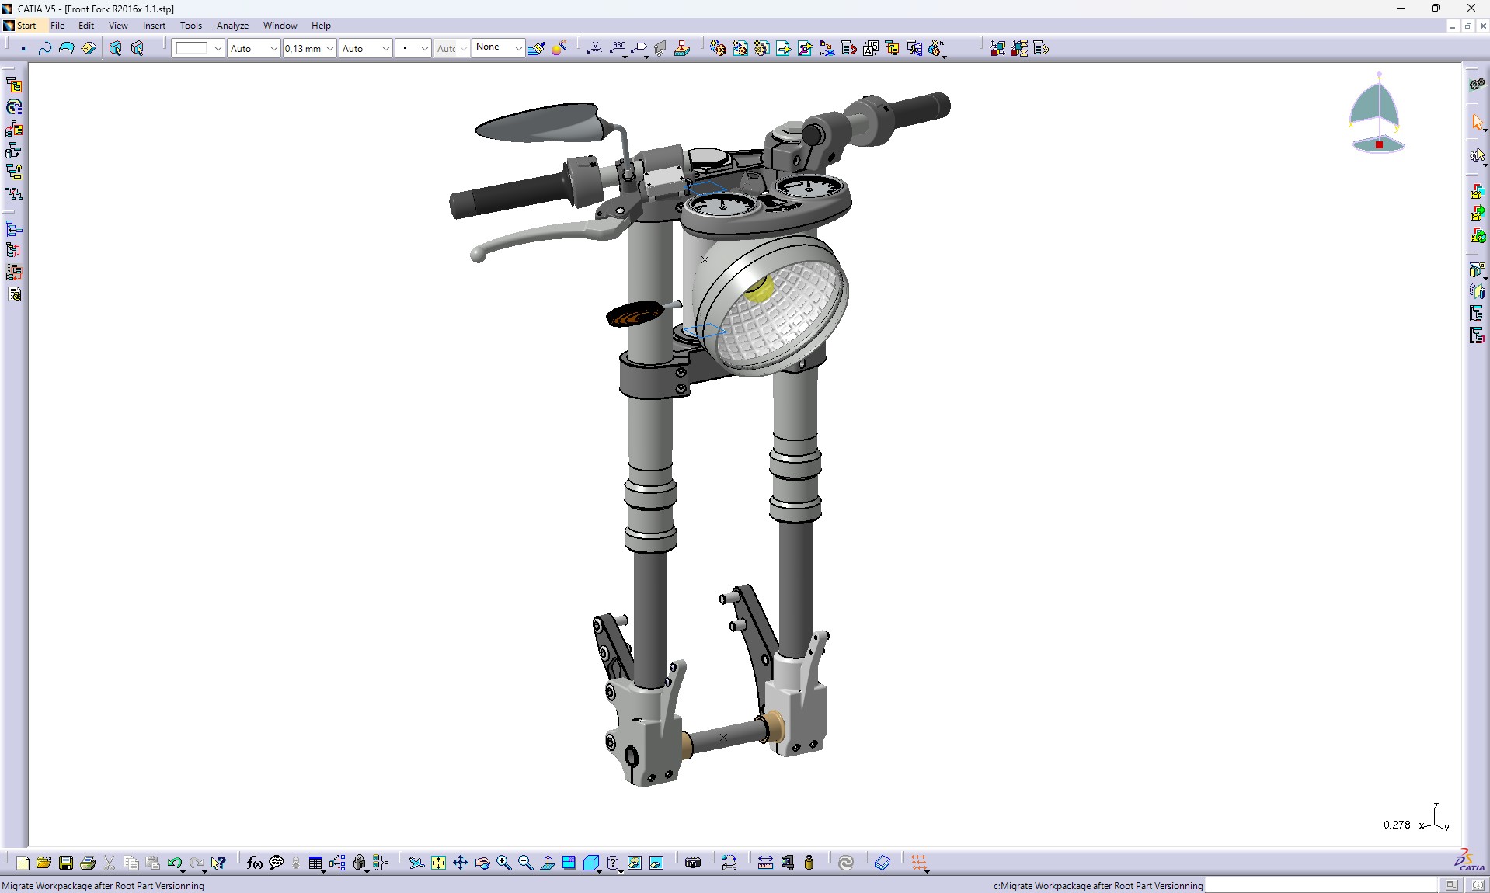Open file using the folder icon
The height and width of the screenshot is (893, 1490).
[x=44, y=863]
